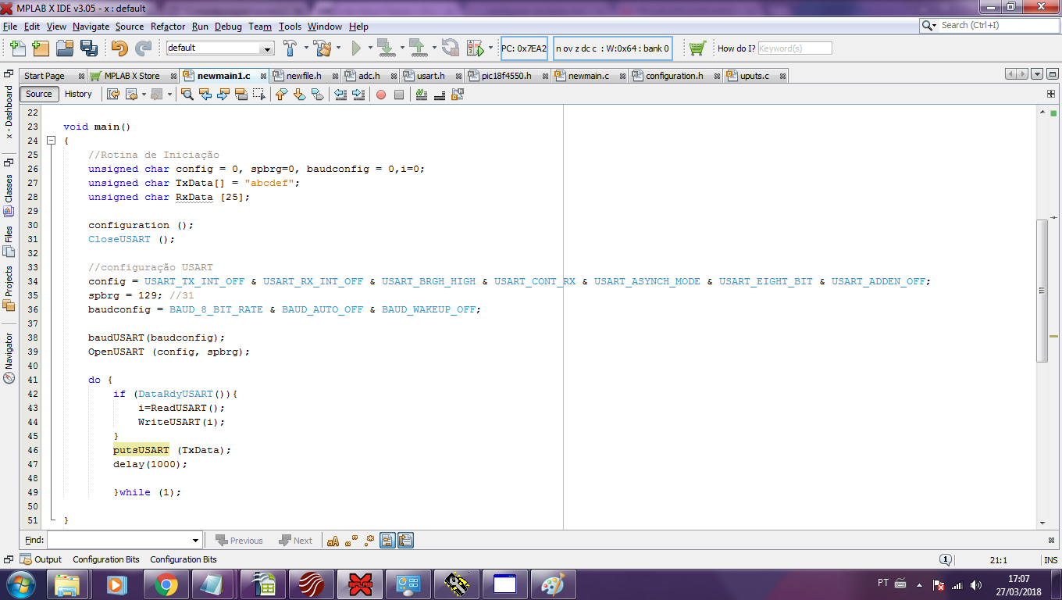The height and width of the screenshot is (600, 1062).
Task: Make and program device download icon
Action: [x=386, y=48]
